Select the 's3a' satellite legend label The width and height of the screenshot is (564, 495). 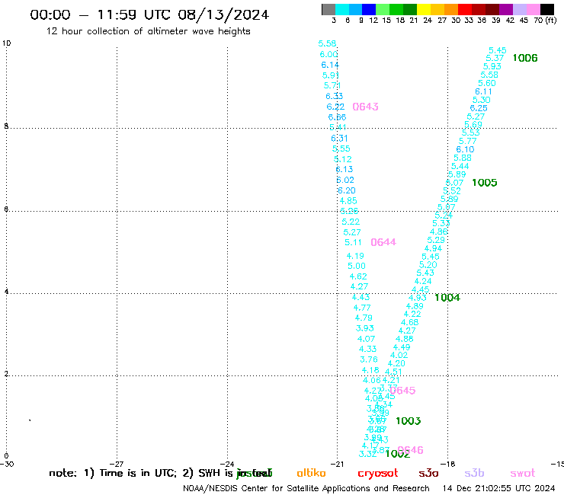428,473
